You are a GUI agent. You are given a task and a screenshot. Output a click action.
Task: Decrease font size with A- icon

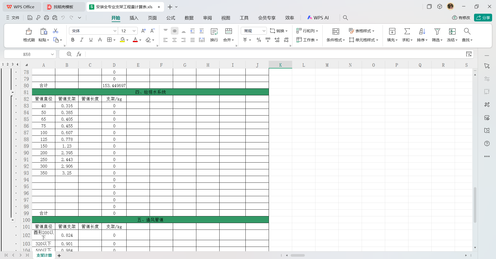(x=153, y=31)
